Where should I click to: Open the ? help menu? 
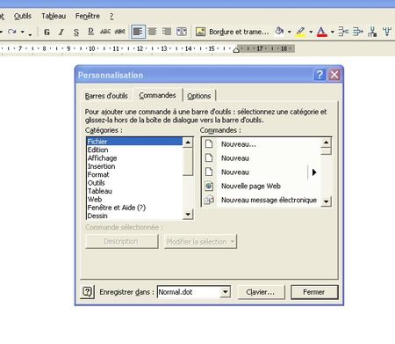111,16
